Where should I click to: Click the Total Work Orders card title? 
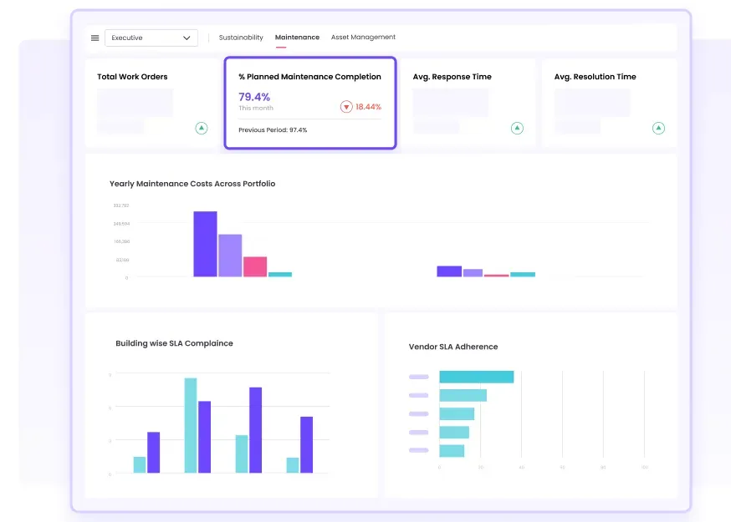(131, 77)
